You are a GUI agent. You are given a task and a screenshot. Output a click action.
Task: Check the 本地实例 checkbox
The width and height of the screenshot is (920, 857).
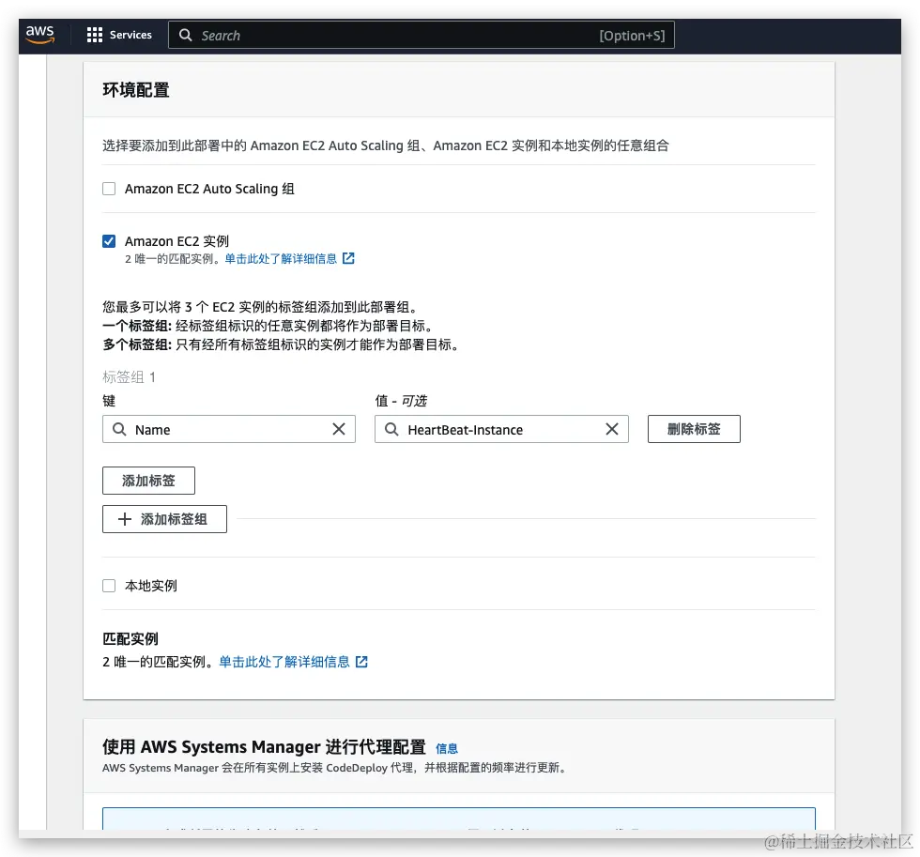click(109, 586)
